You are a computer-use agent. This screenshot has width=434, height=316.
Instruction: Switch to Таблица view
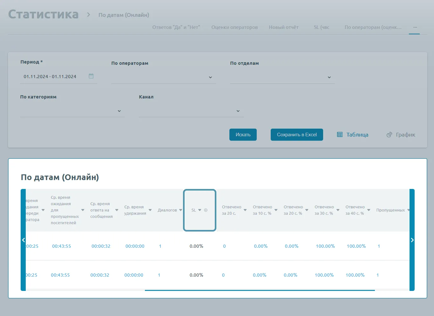(353, 135)
